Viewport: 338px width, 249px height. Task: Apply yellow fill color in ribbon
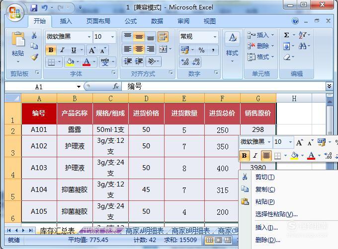tap(70, 62)
